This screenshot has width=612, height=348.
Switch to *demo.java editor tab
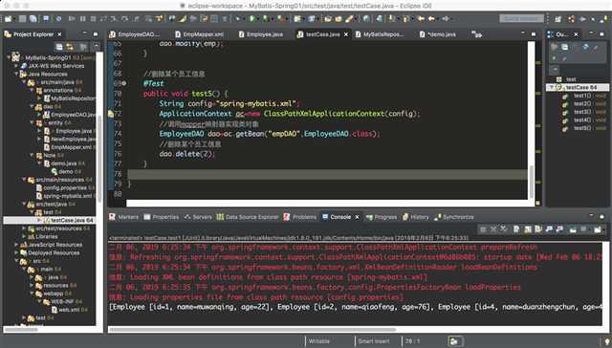438,34
